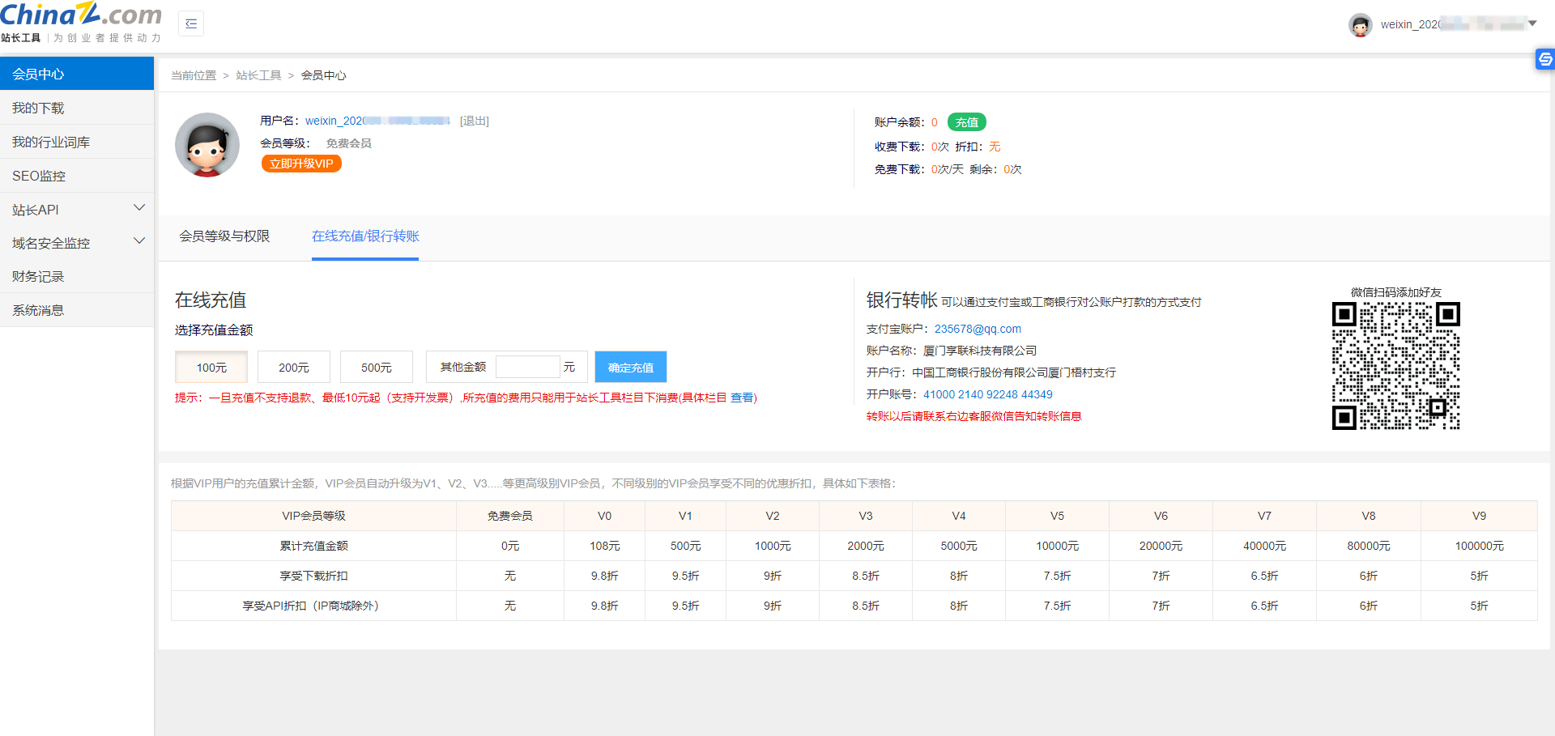Click the V9 column header
This screenshot has height=736, width=1555.
click(1479, 516)
